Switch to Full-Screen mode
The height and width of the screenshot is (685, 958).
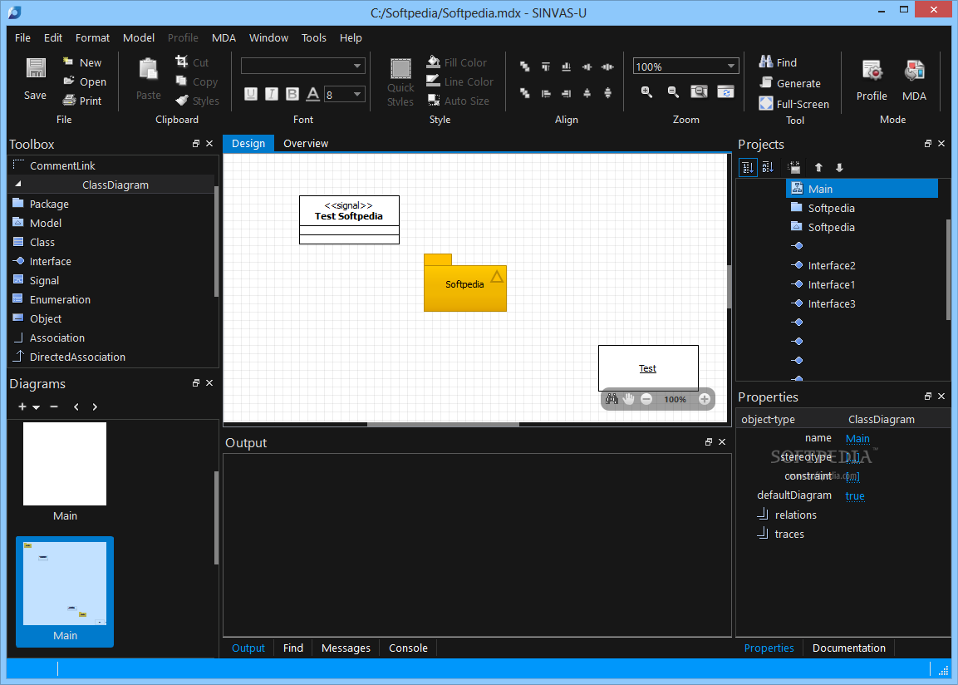click(x=793, y=104)
